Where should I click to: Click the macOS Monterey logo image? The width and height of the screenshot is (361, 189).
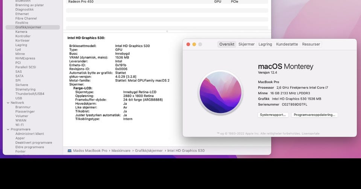click(x=220, y=92)
